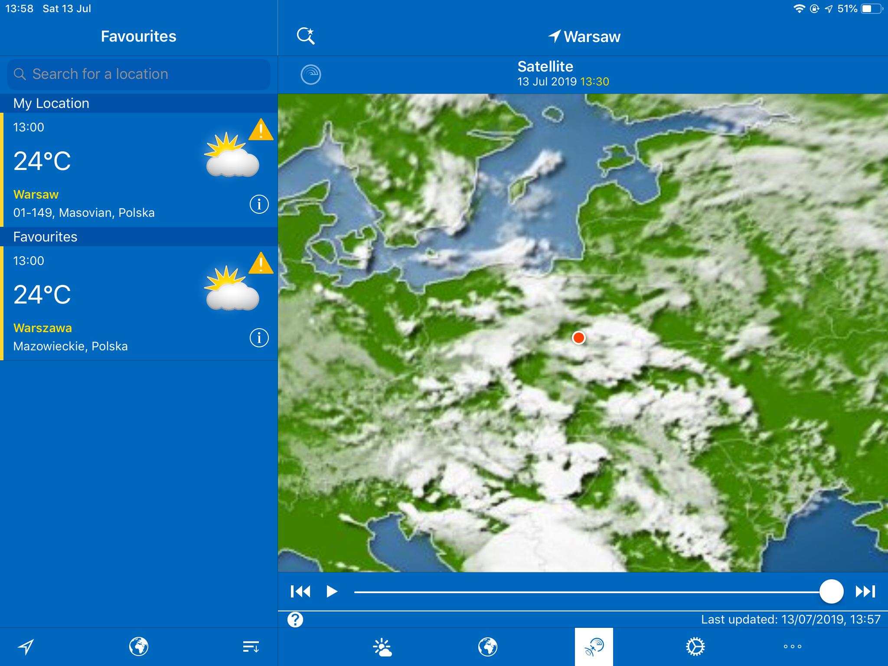The width and height of the screenshot is (888, 666).
Task: Open the settings gear tab
Action: pos(695,647)
